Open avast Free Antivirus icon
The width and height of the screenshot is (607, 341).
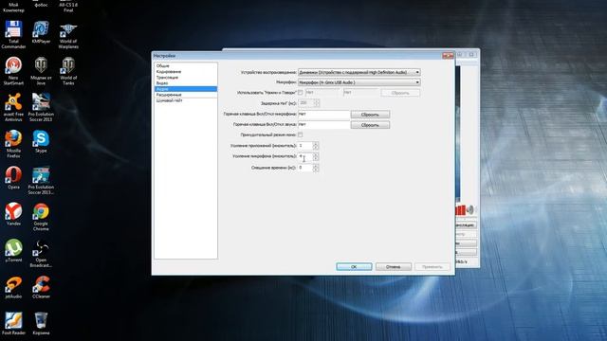[13, 107]
